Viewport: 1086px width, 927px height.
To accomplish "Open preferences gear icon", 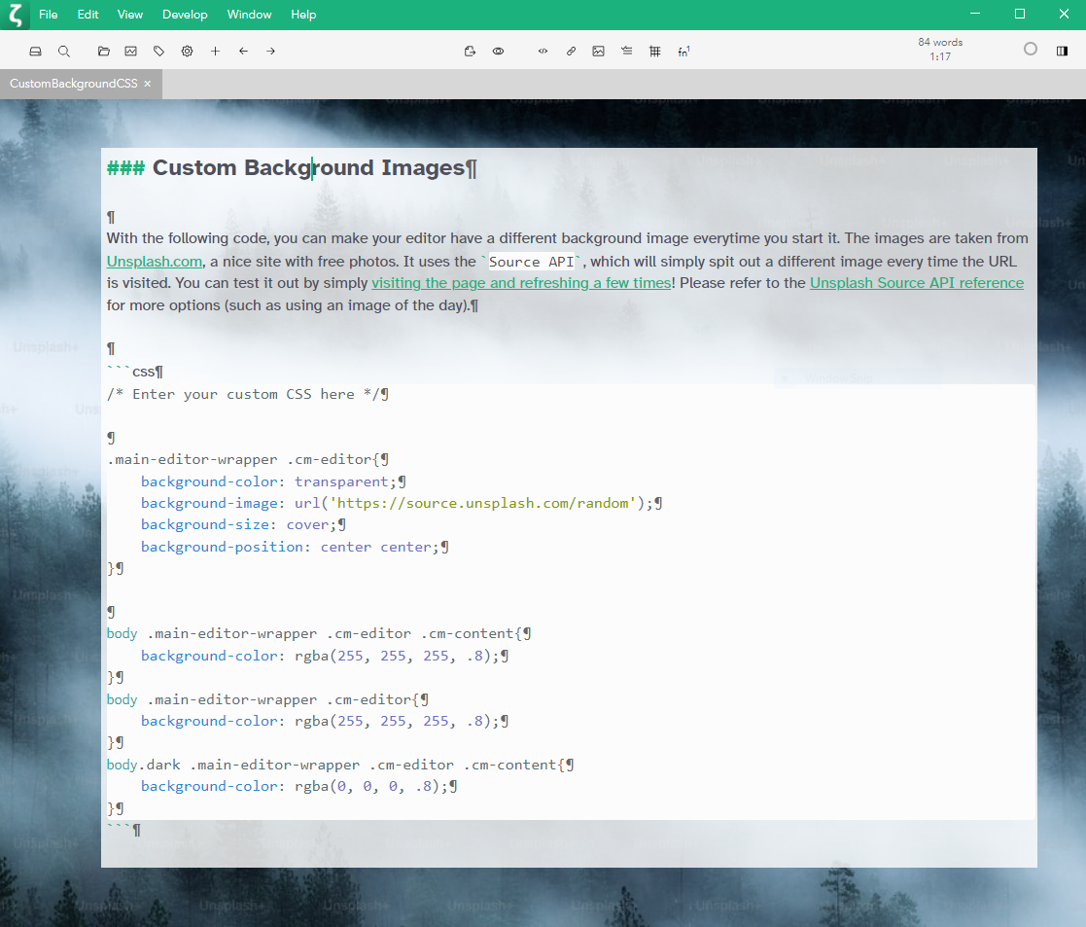I will pos(187,52).
